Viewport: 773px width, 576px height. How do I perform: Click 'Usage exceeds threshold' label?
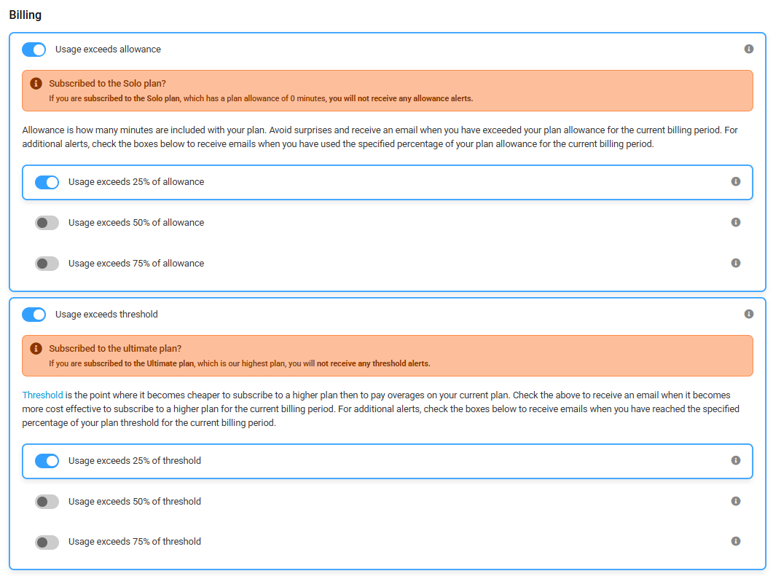pyautogui.click(x=106, y=315)
